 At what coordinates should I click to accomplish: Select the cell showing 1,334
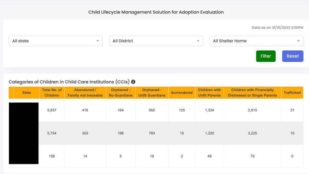click(x=210, y=110)
